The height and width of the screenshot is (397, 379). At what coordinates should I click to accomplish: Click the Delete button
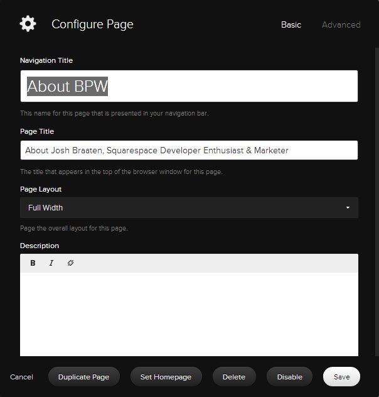[234, 377]
